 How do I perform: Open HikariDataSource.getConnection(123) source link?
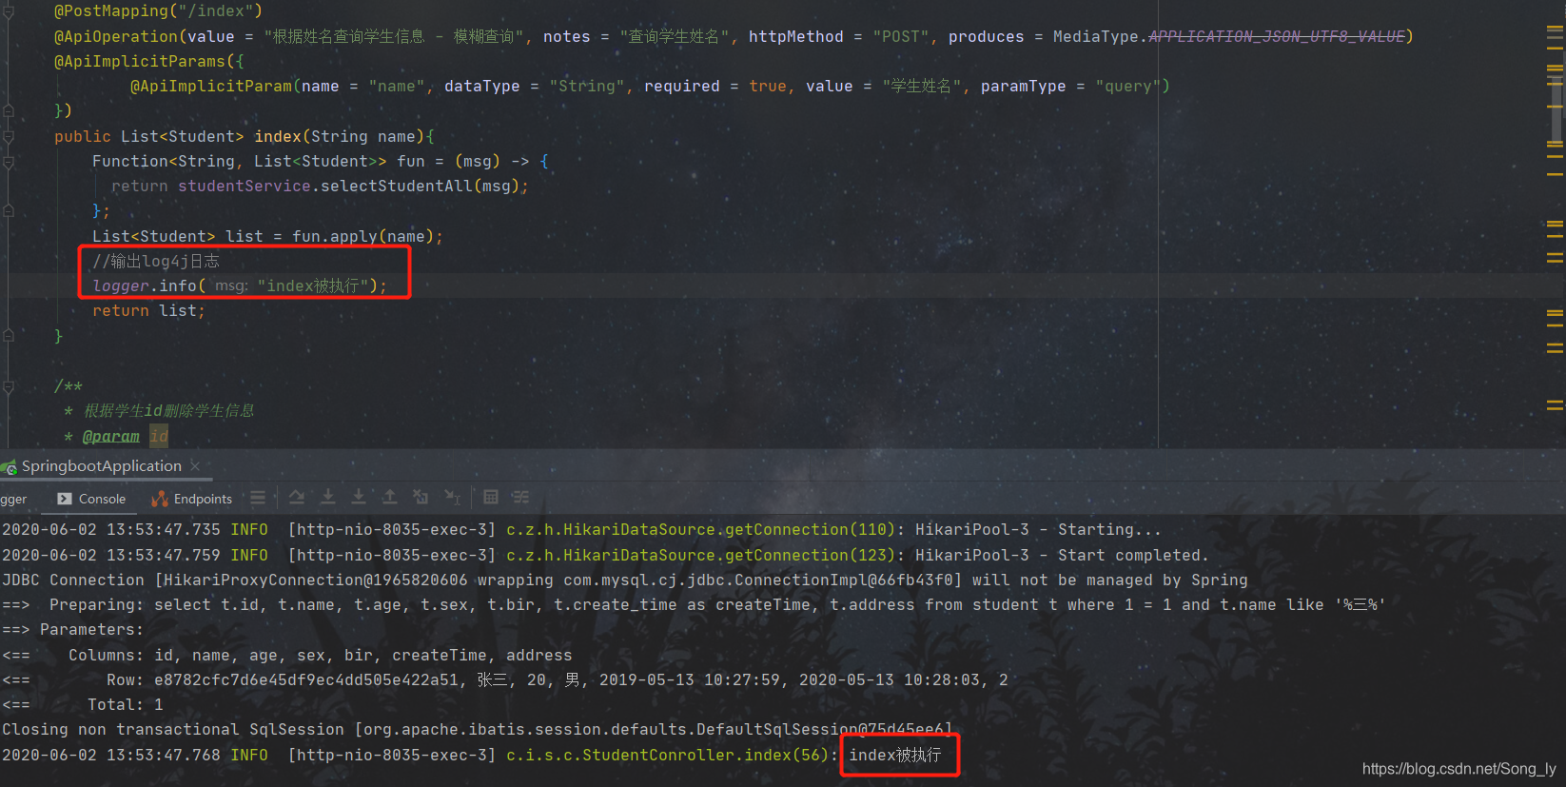click(x=700, y=555)
